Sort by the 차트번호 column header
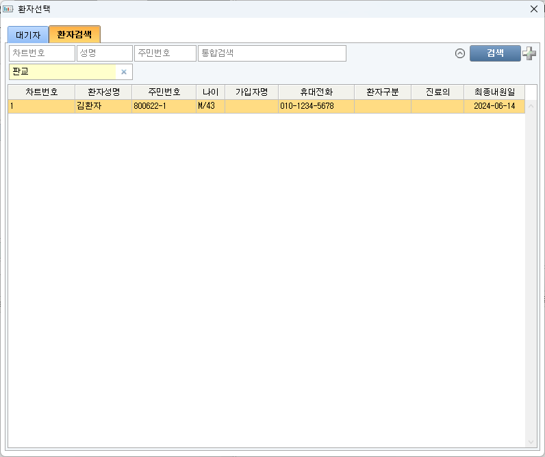Image resolution: width=545 pixels, height=457 pixels. [x=41, y=92]
